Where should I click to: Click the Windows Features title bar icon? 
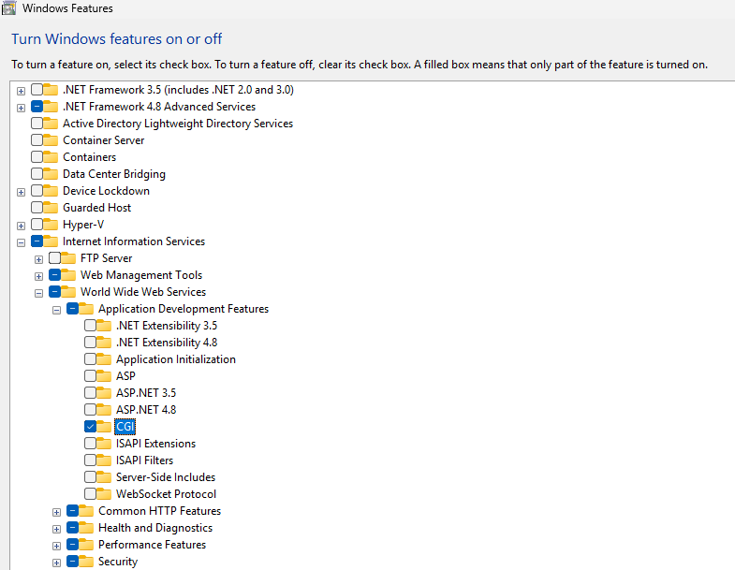click(x=8, y=8)
